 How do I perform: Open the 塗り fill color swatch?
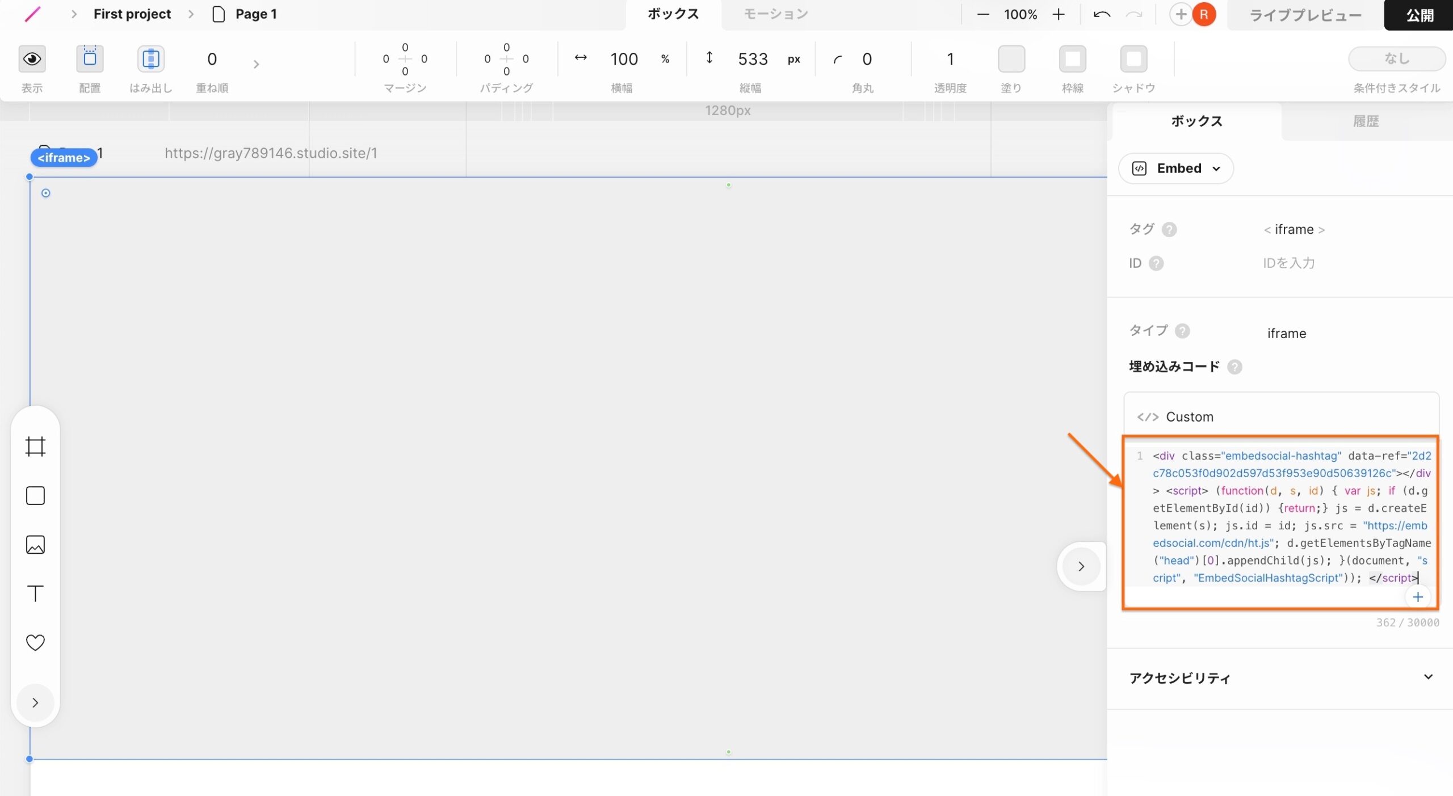[x=1011, y=58]
